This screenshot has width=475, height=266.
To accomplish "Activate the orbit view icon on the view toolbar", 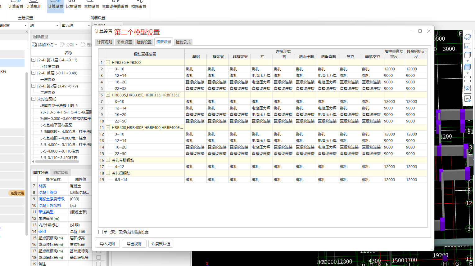I will tap(468, 37).
